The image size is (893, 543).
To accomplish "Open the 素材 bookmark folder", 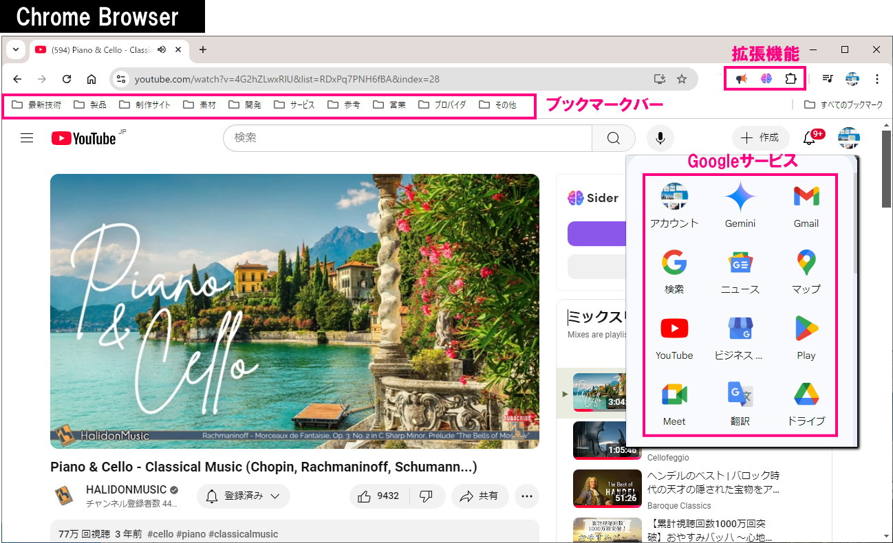I will click(200, 105).
